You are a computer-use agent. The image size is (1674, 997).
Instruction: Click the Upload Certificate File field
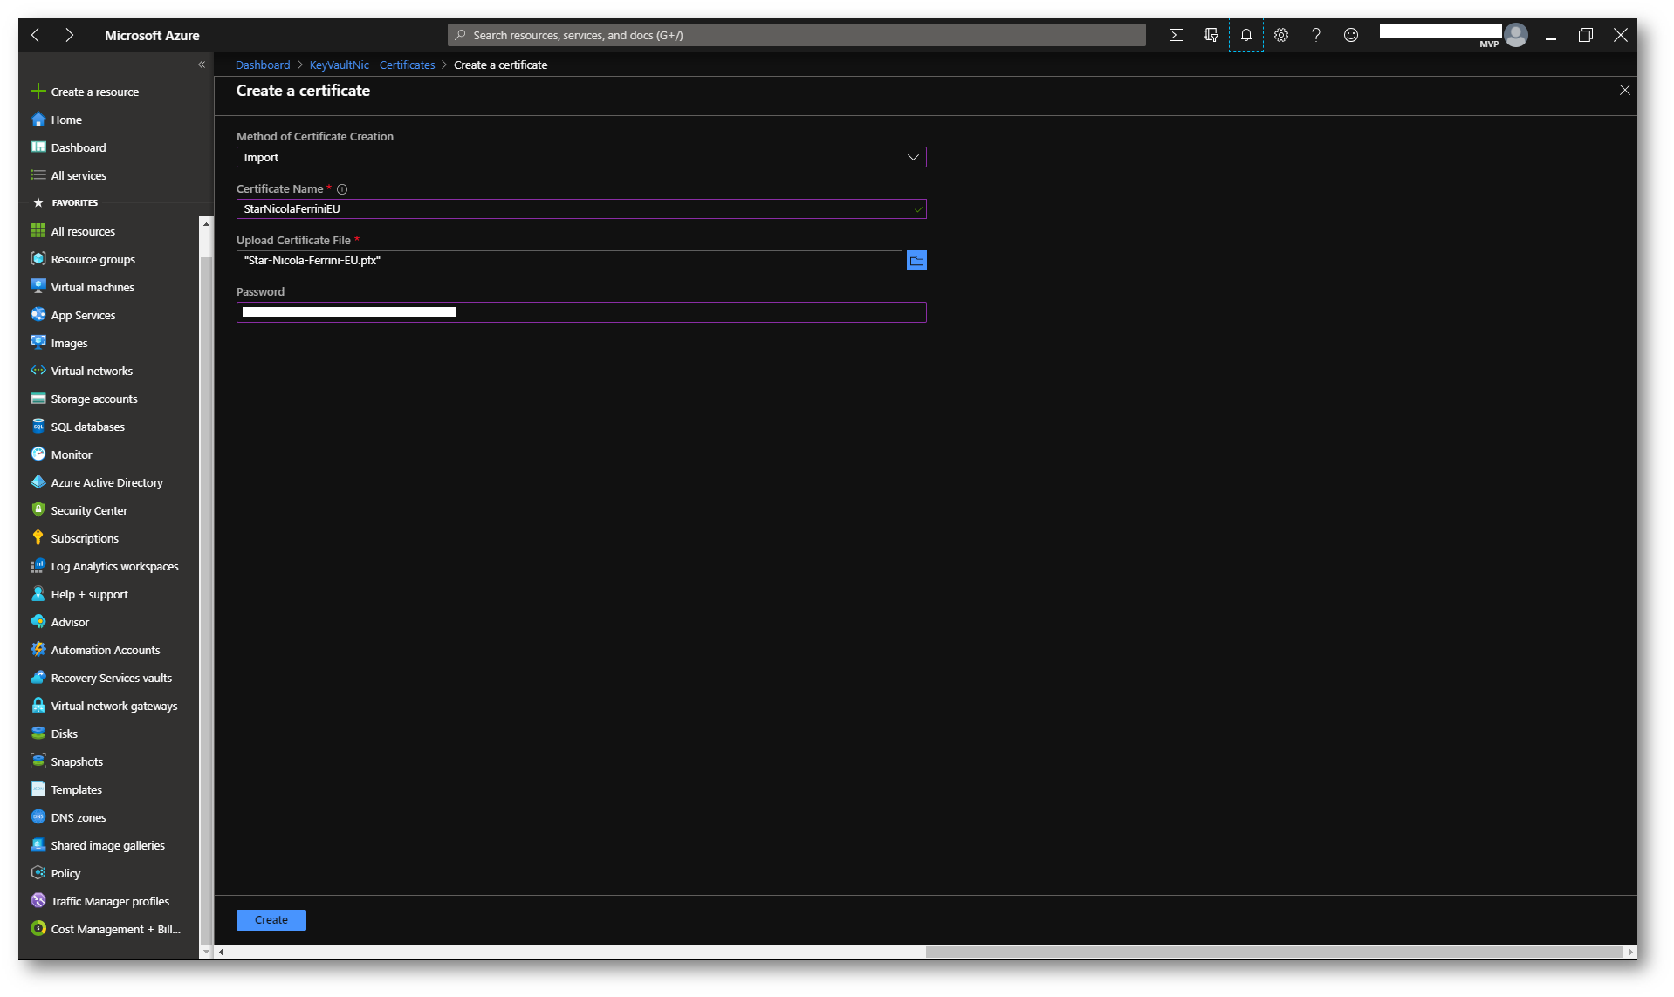point(569,260)
